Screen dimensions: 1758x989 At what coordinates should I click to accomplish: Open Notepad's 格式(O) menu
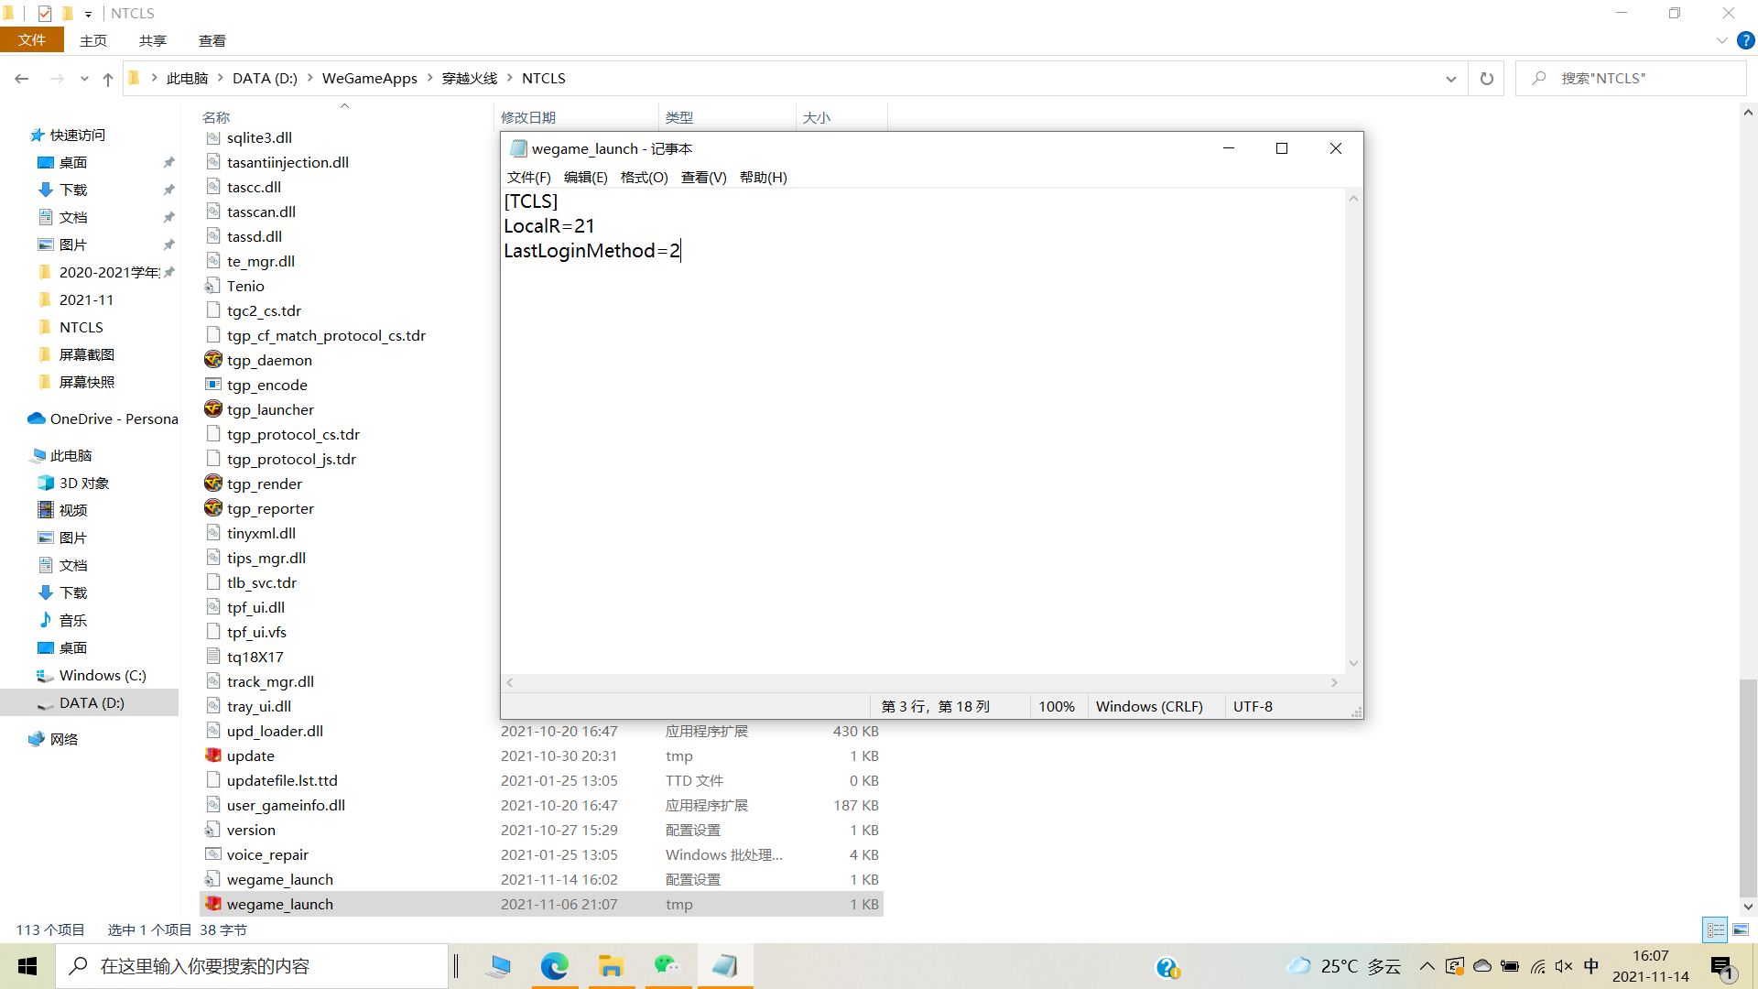pos(644,178)
